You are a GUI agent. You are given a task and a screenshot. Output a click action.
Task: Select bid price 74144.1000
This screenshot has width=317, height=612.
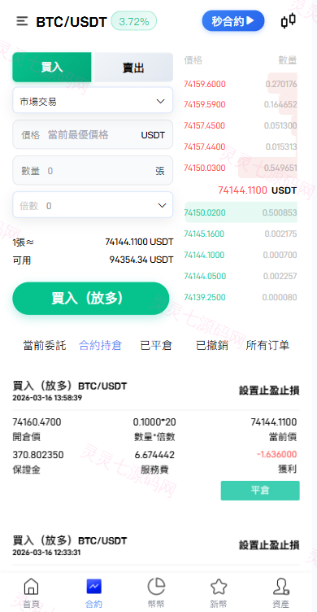click(204, 255)
